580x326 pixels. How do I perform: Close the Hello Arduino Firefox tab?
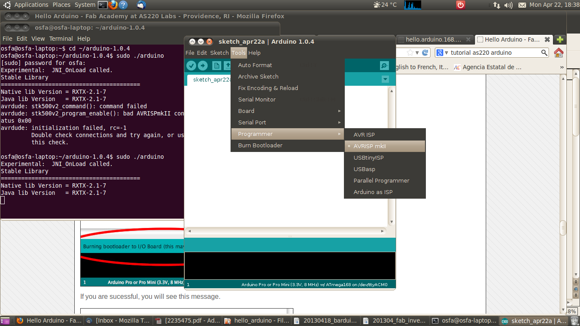[x=547, y=39]
